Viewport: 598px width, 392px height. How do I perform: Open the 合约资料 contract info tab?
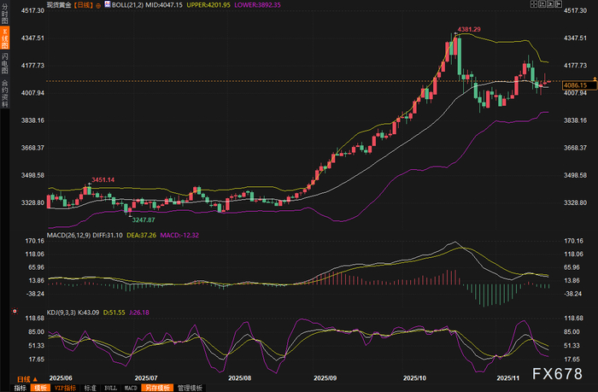tap(4, 93)
